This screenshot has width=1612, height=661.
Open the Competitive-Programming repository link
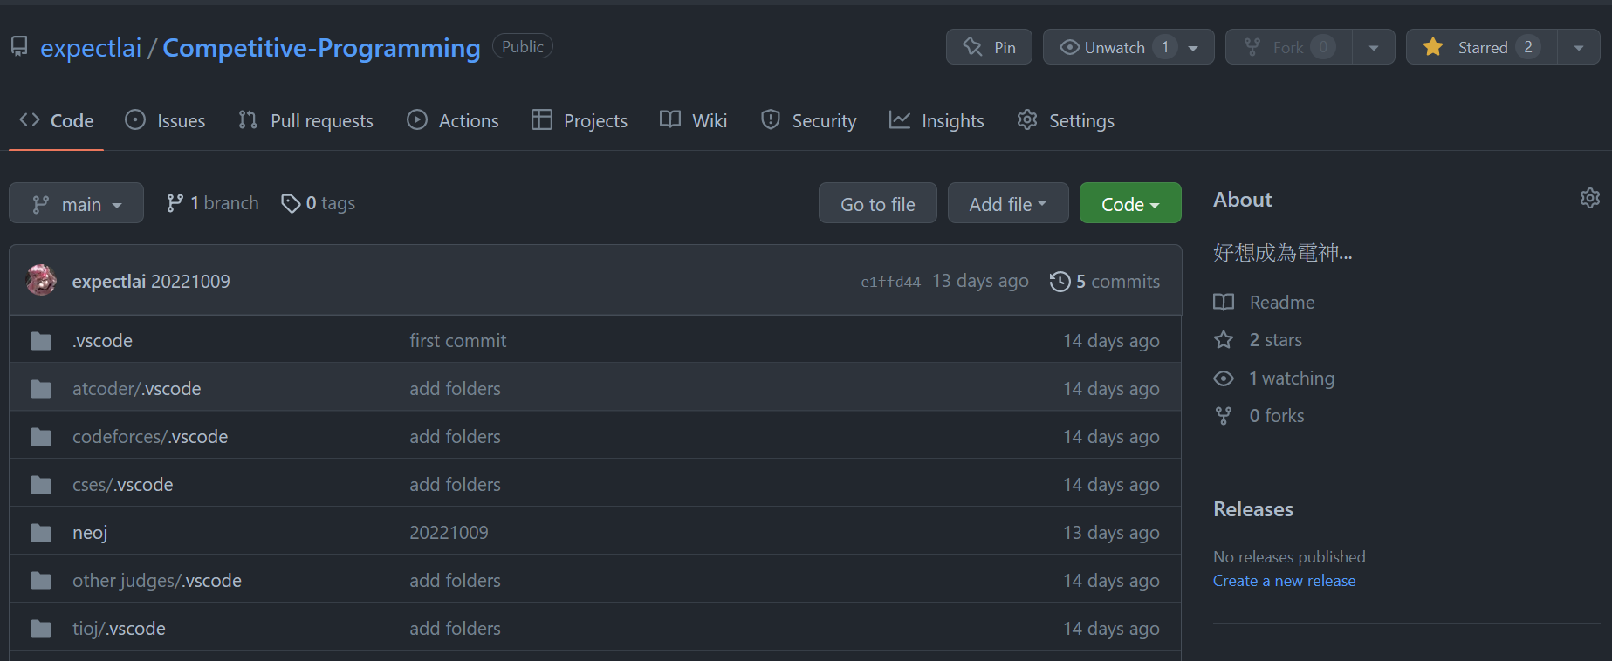pyautogui.click(x=321, y=48)
